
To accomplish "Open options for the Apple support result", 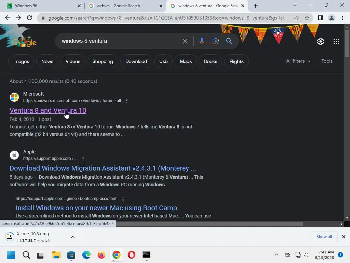I will [x=83, y=159].
